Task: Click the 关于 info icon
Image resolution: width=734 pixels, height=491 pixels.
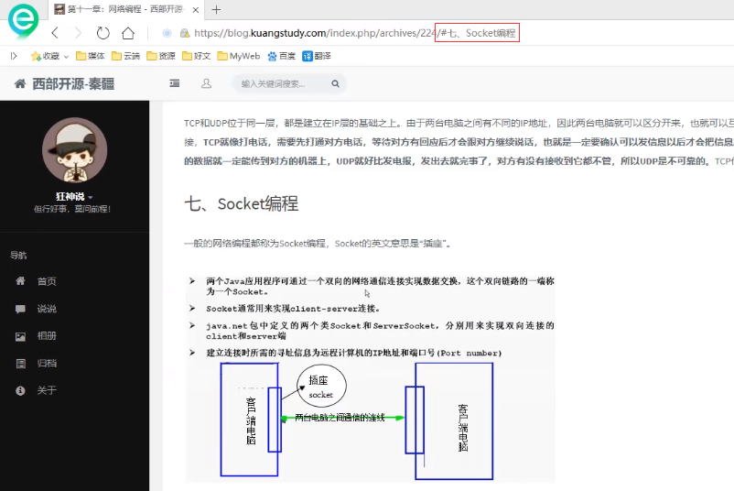Action: pos(20,390)
